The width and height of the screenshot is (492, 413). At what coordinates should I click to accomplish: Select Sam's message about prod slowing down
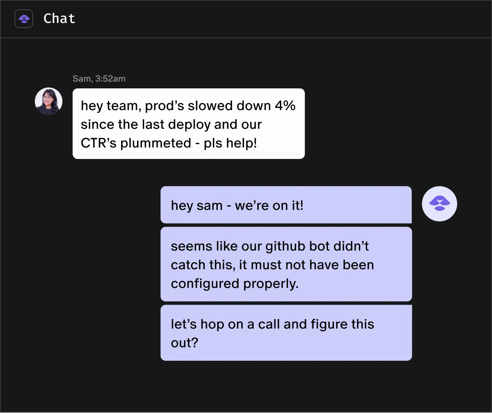coord(189,124)
